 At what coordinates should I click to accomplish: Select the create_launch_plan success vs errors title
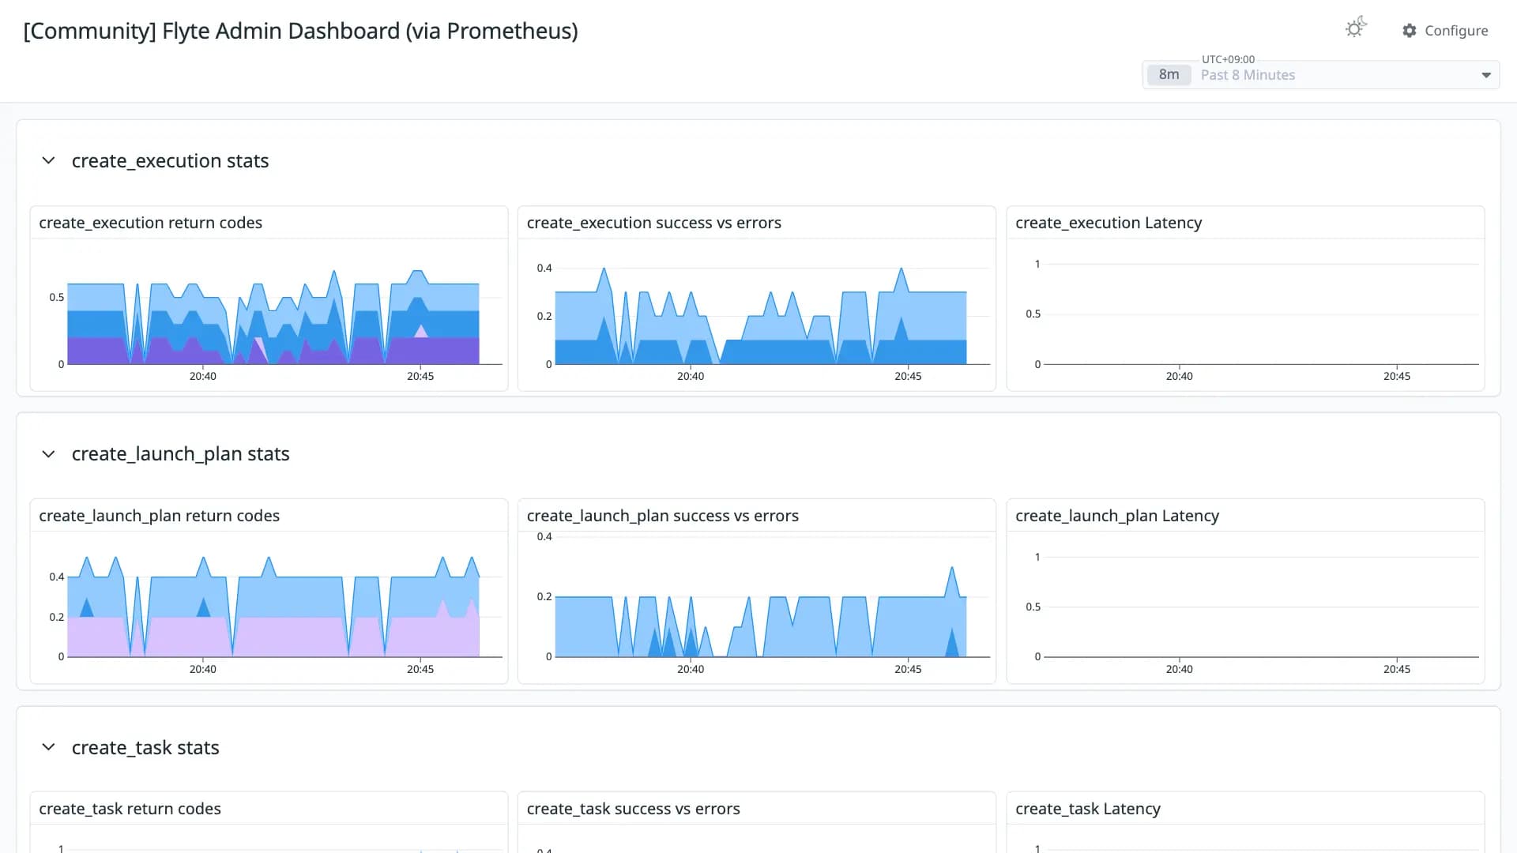(663, 516)
